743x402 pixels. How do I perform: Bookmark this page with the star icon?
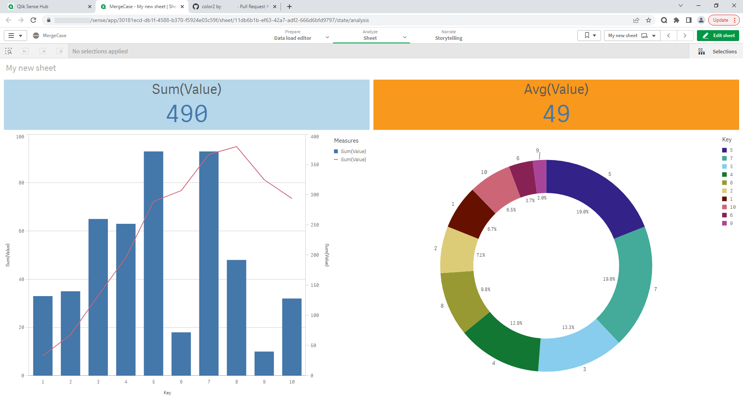[649, 20]
